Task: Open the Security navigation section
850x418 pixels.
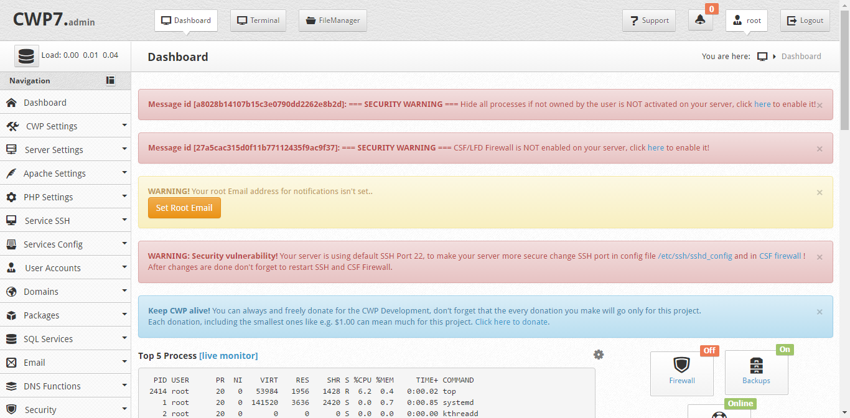Action: (65, 409)
